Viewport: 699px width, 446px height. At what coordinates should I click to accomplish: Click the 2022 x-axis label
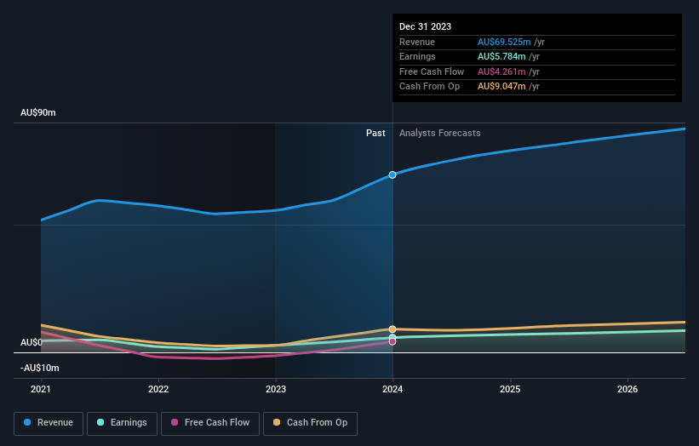pyautogui.click(x=158, y=389)
